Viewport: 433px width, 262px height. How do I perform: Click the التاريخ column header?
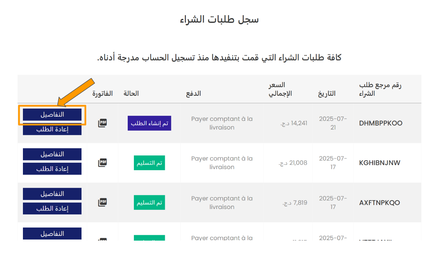(x=327, y=94)
